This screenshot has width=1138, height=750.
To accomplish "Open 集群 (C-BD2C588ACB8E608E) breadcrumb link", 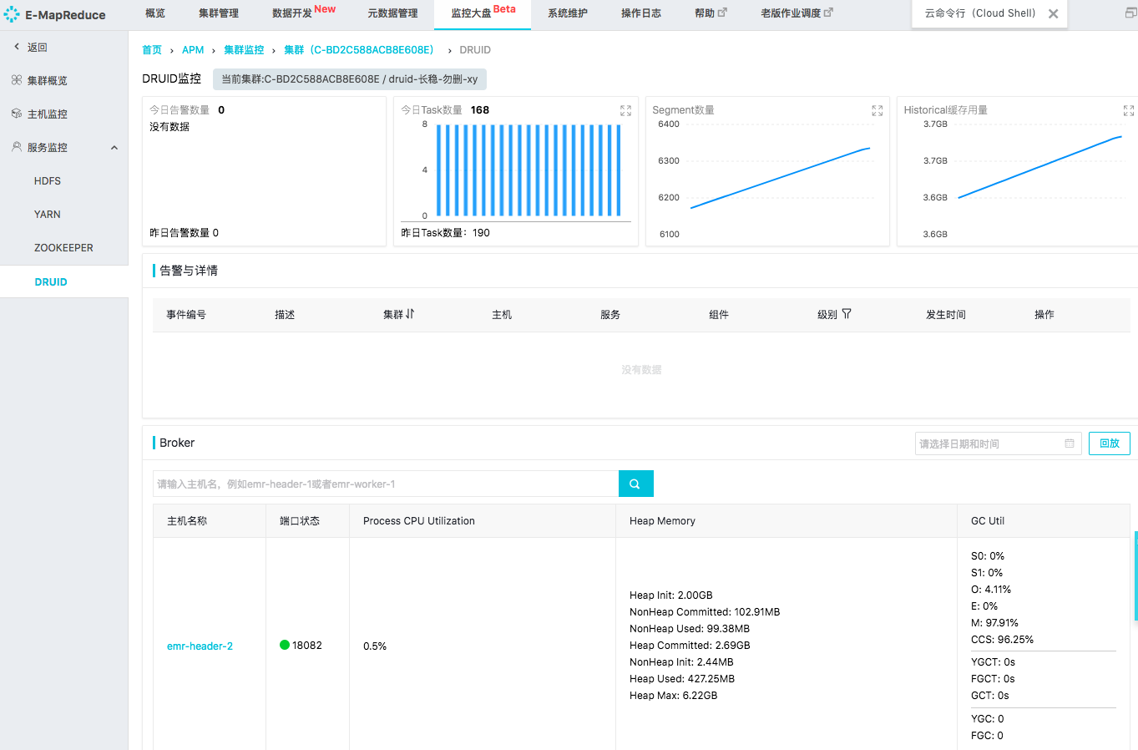I will pos(359,50).
